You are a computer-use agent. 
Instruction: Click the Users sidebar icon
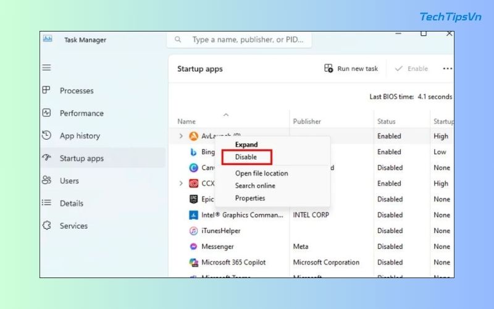pos(46,180)
